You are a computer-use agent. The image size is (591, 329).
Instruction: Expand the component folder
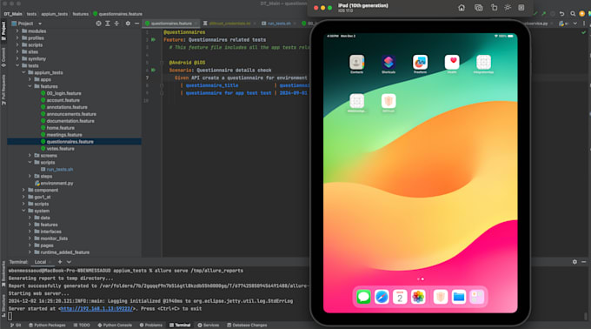coord(23,190)
